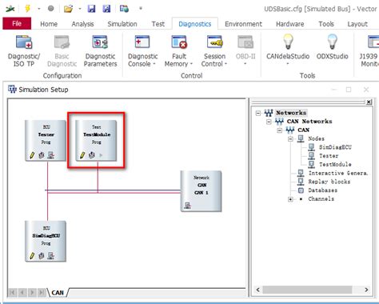Image resolution: width=379 pixels, height=304 pixels.
Task: Click the pencil edit icon on SimDiagECU node
Action: 32,256
